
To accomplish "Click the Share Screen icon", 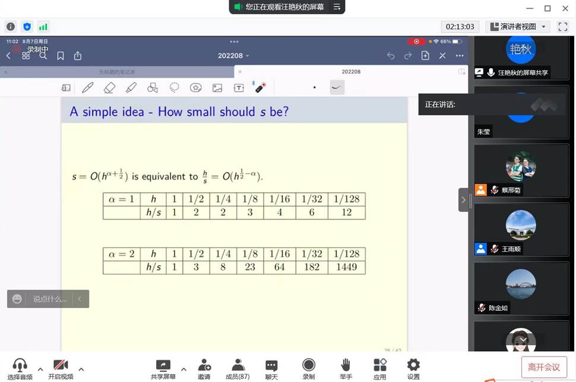I will click(x=163, y=368).
